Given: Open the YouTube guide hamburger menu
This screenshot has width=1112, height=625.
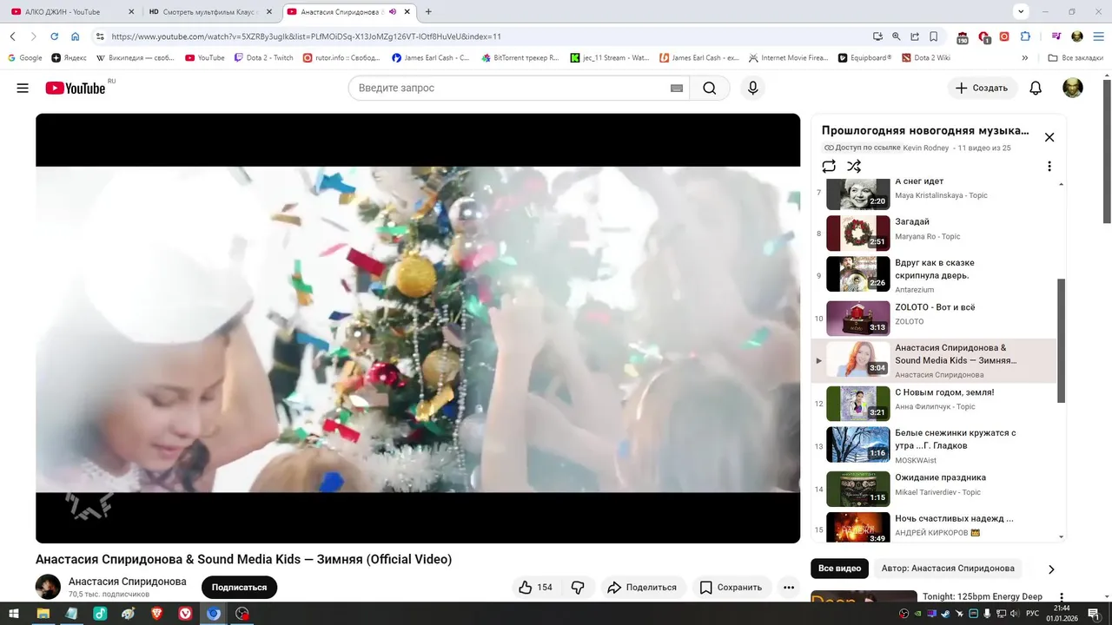Looking at the screenshot, I should pyautogui.click(x=23, y=88).
